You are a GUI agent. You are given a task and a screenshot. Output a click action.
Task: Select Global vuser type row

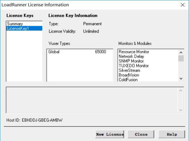tap(80, 52)
